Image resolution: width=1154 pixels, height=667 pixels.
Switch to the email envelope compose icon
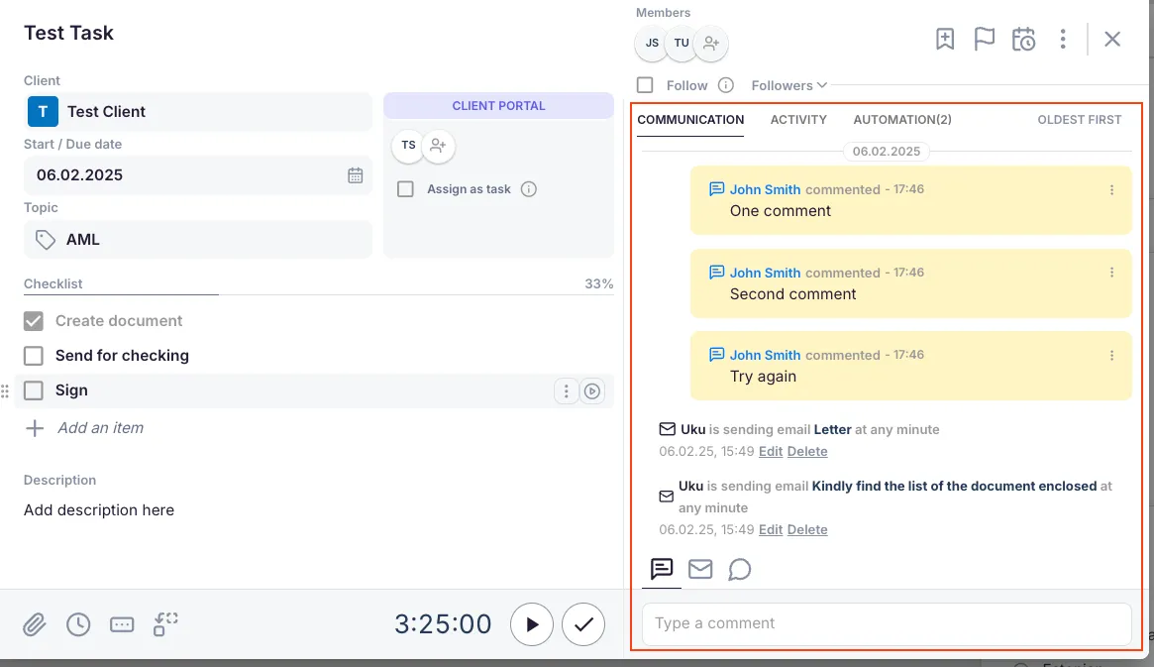tap(700, 569)
